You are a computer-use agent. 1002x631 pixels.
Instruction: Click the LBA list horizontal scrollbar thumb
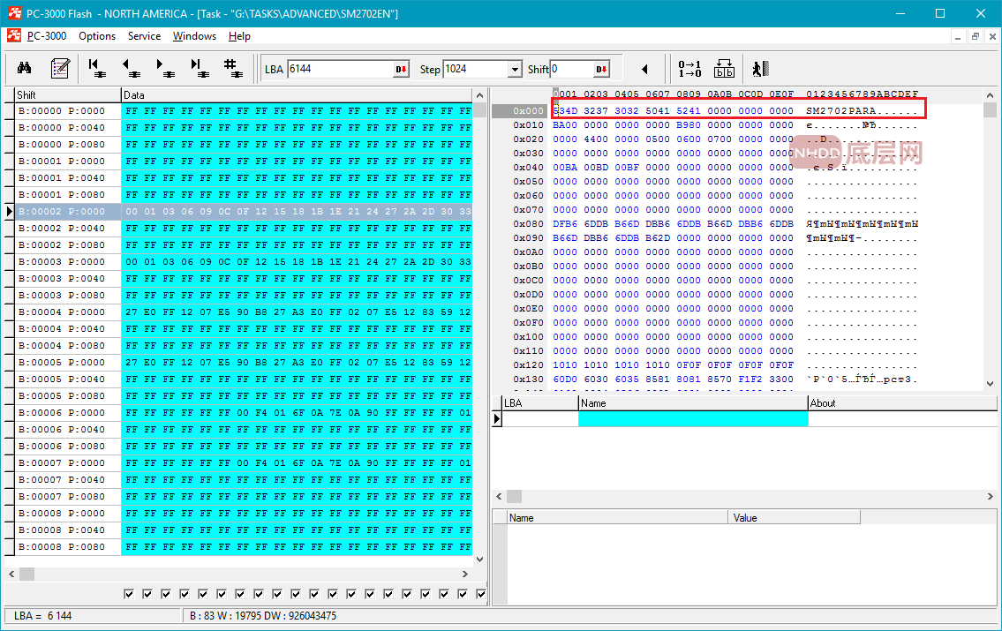pyautogui.click(x=515, y=496)
